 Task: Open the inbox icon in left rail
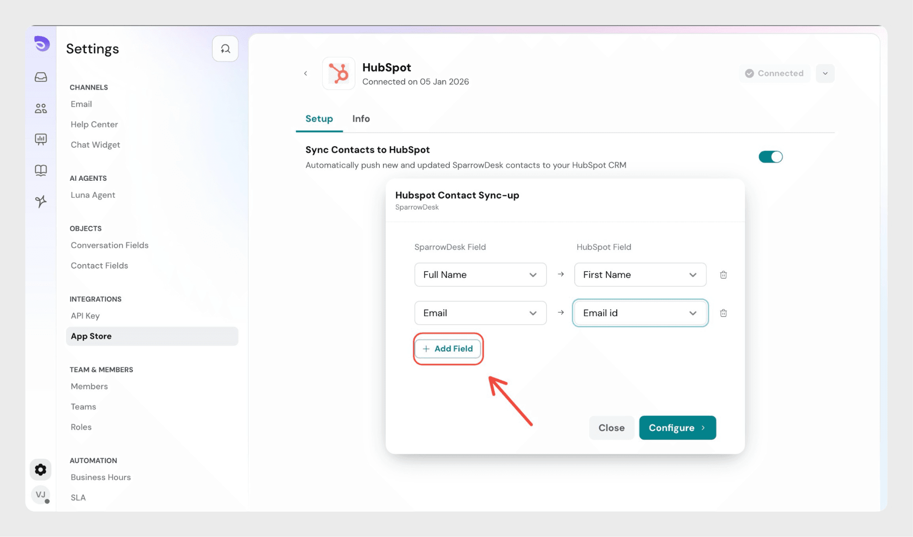pyautogui.click(x=41, y=77)
